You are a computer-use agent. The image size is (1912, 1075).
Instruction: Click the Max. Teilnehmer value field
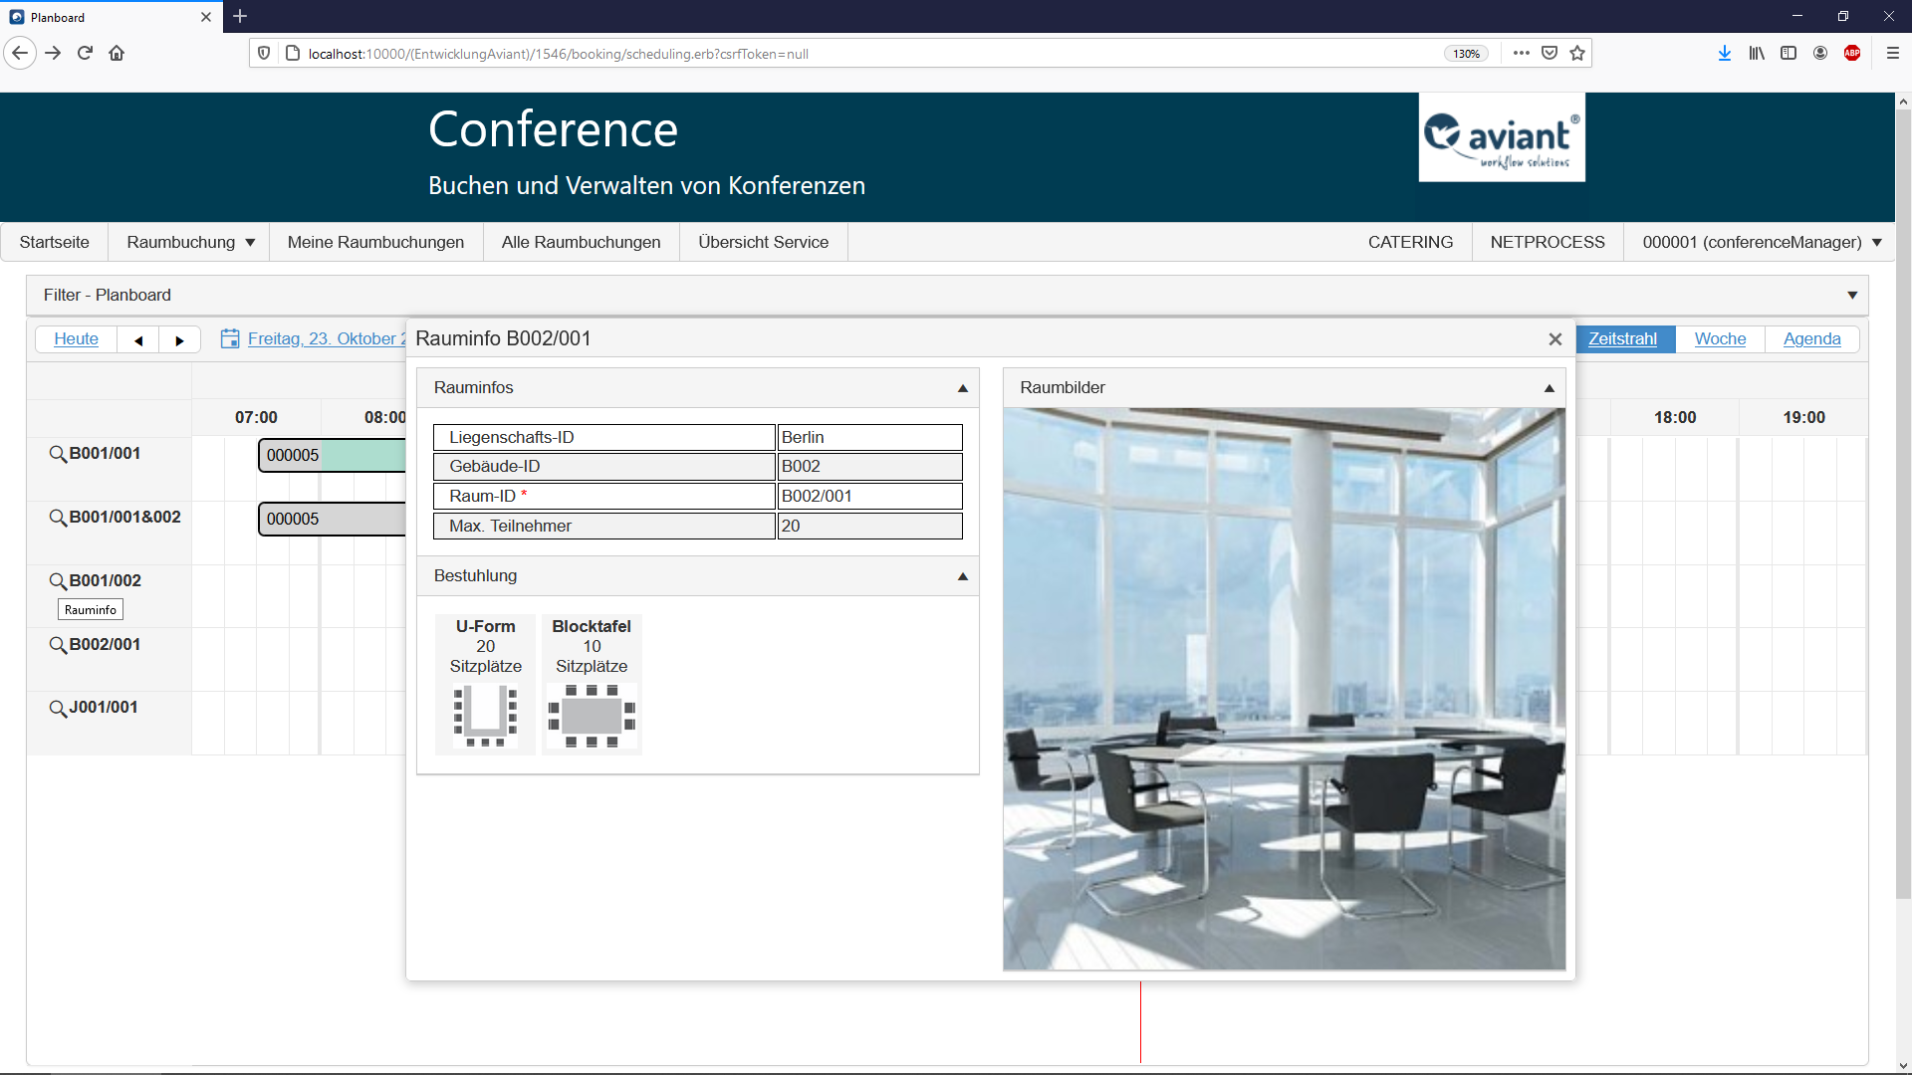click(868, 526)
